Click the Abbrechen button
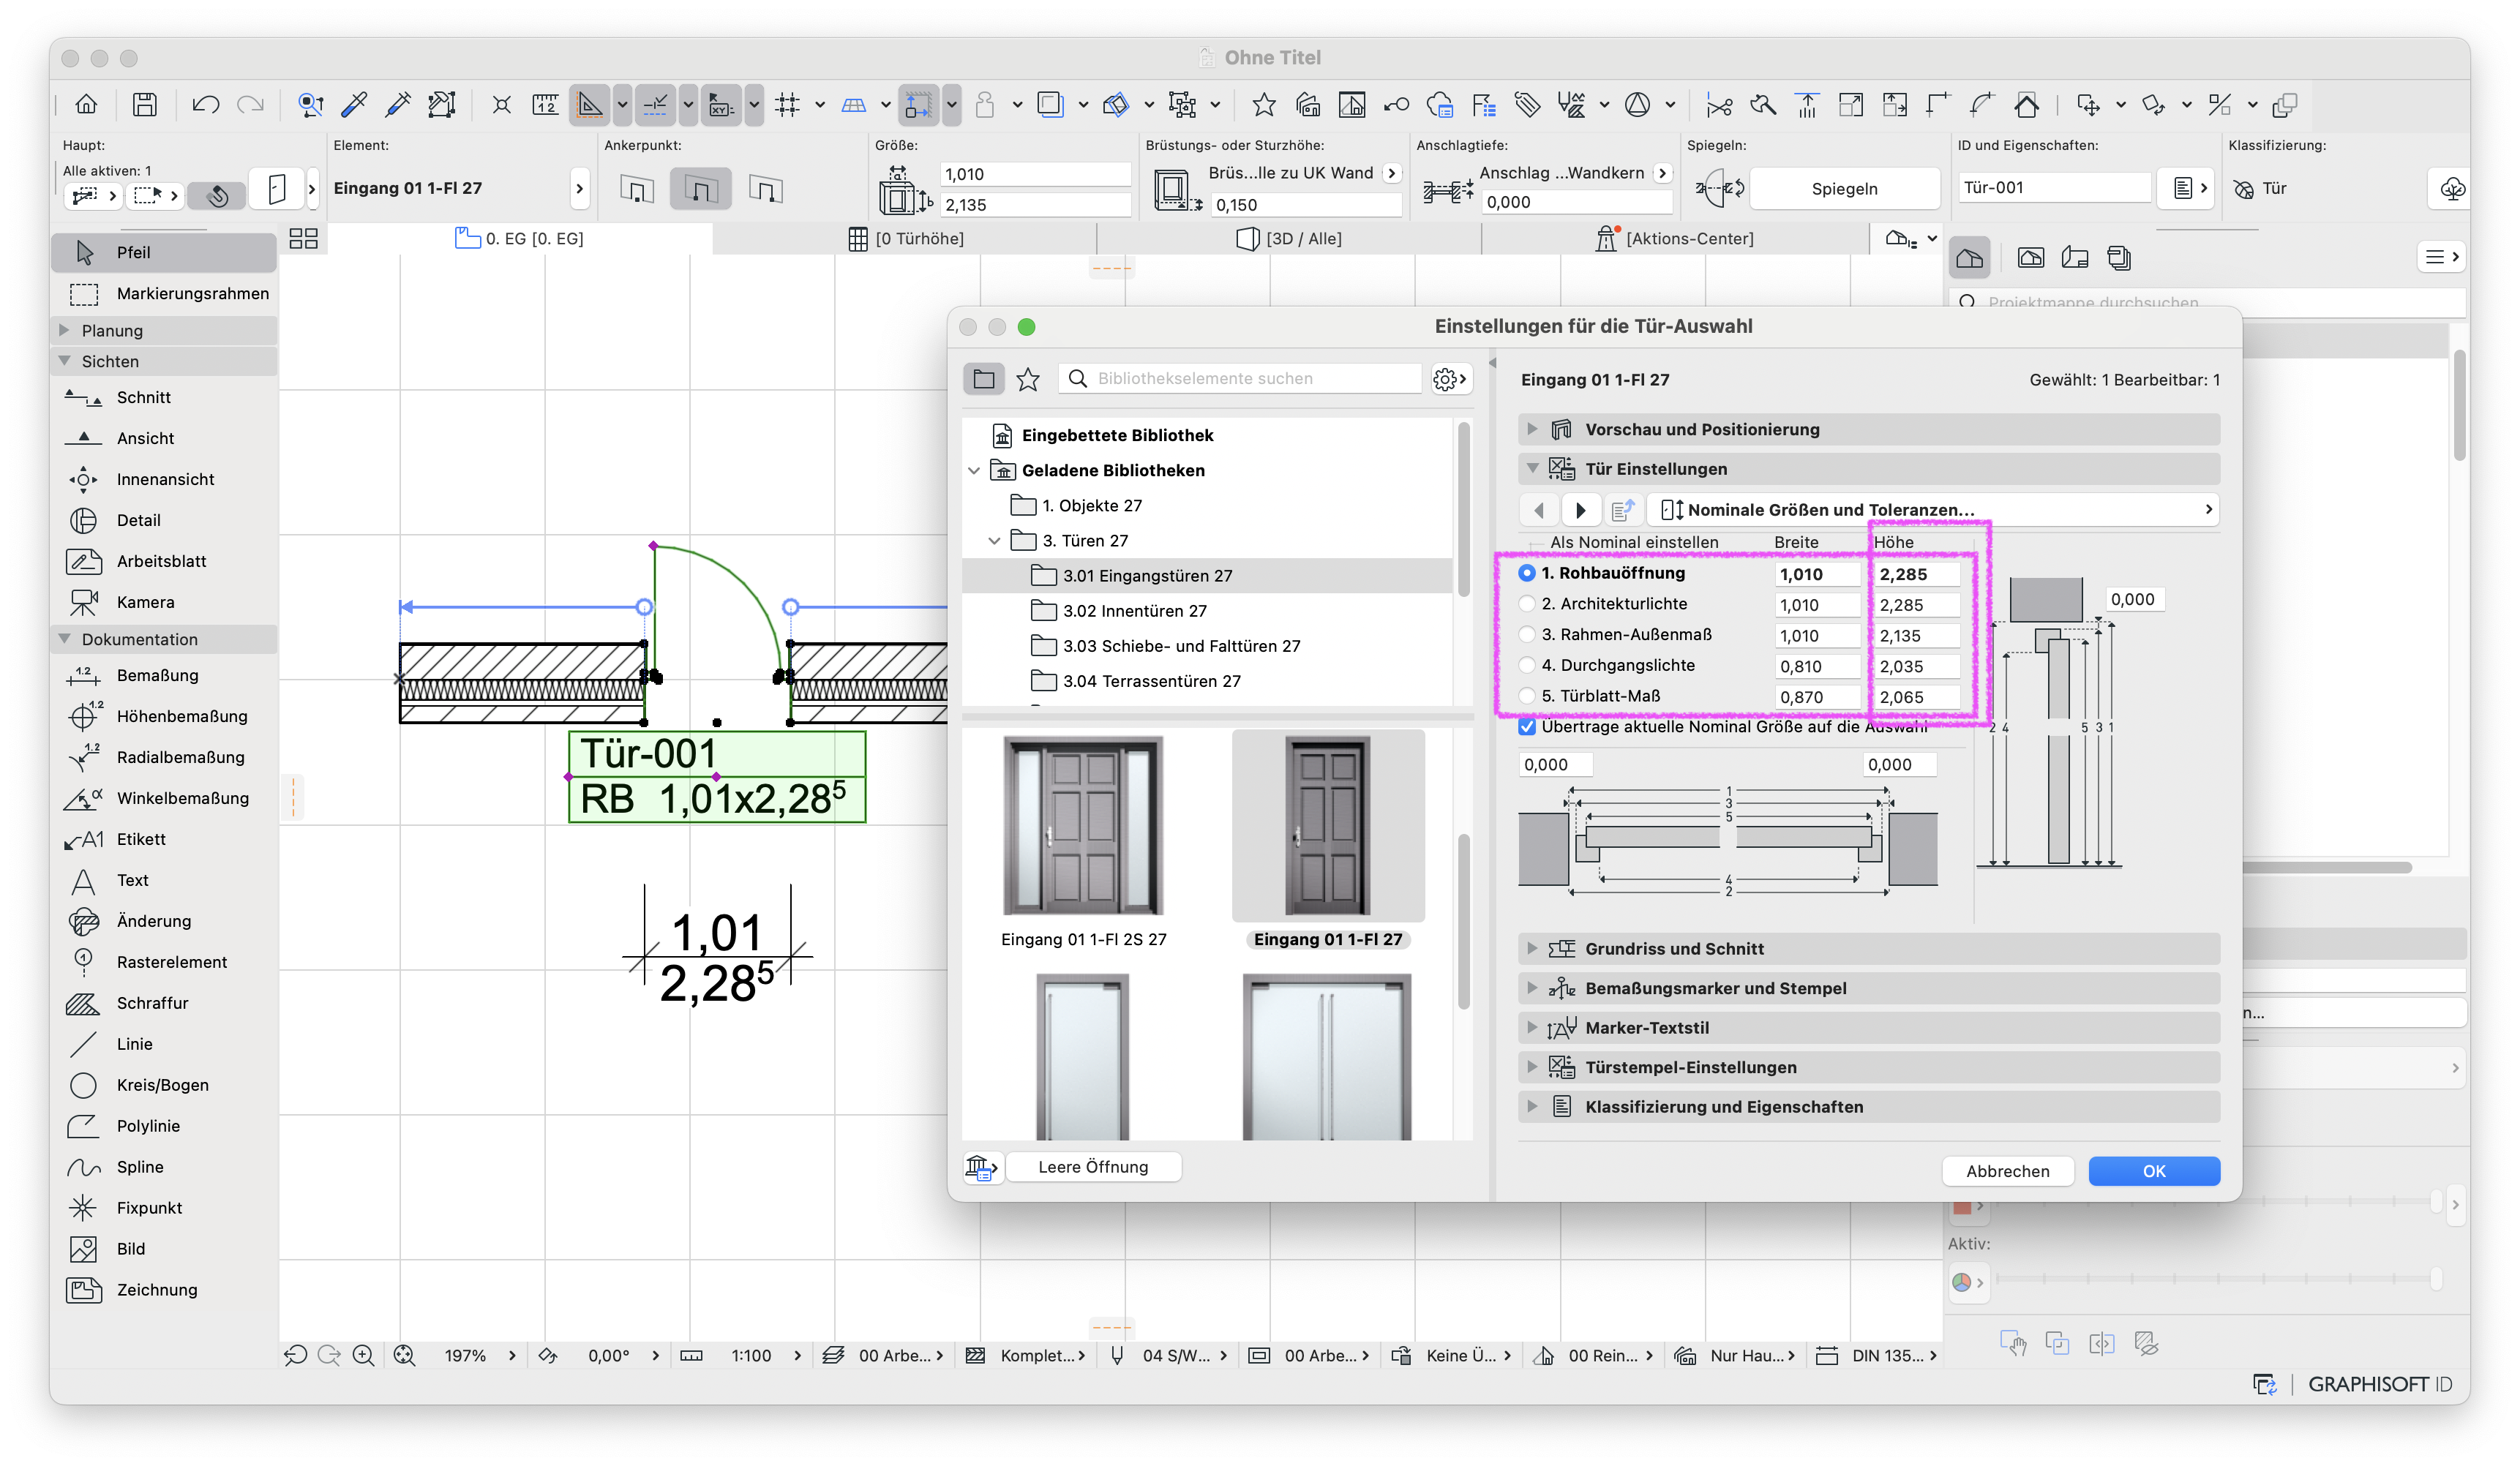 (2008, 1171)
